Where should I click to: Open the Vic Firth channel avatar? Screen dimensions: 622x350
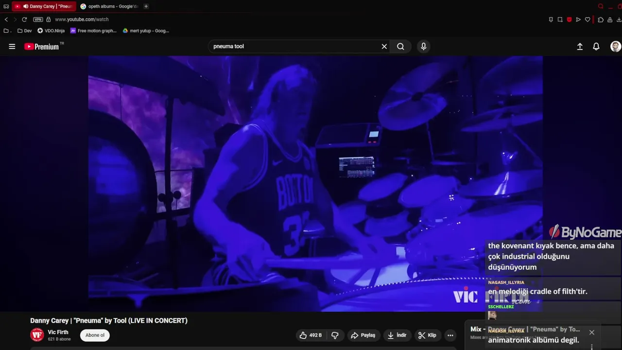(37, 335)
